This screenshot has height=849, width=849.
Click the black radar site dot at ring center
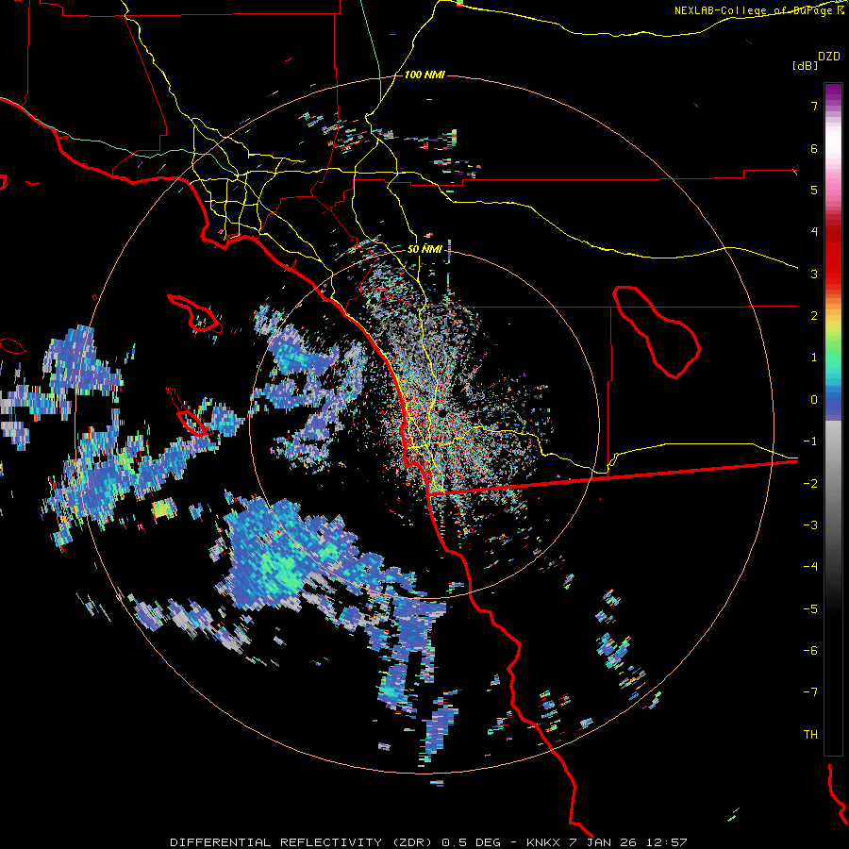click(x=442, y=413)
